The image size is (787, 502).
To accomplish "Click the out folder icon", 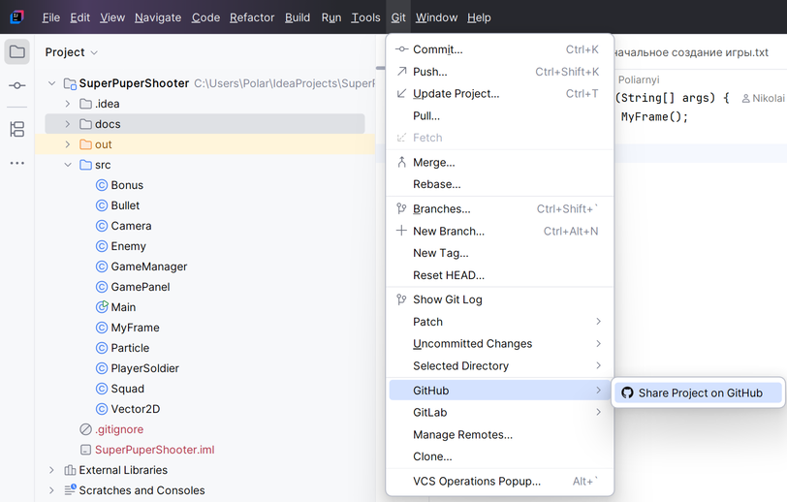I will click(86, 144).
